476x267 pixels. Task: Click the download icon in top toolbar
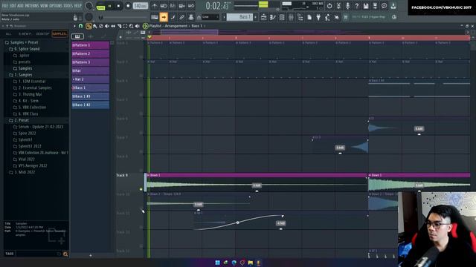pos(393,6)
